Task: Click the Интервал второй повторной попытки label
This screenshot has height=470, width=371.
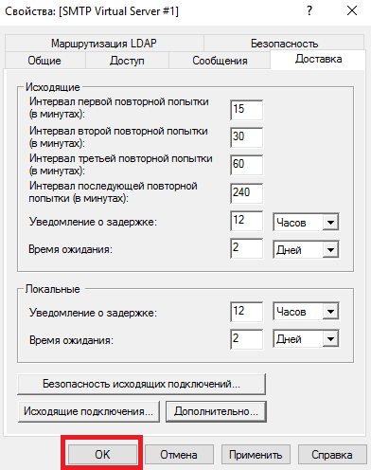Action: [118, 137]
